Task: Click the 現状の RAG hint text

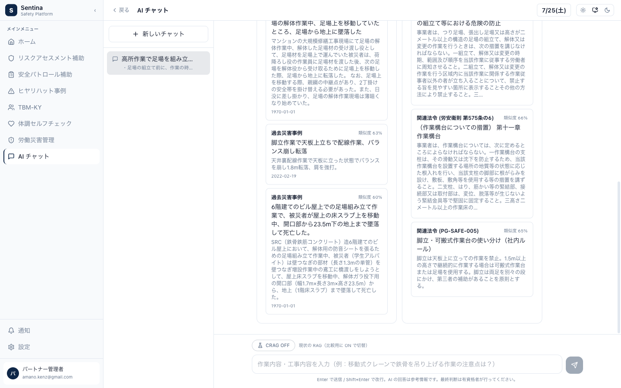Action: click(x=333, y=346)
